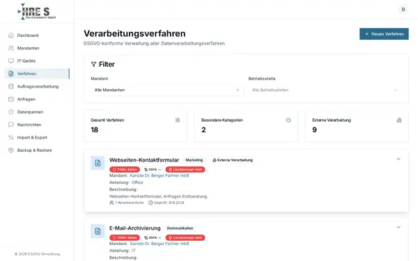This screenshot has height=261, width=418.
Task: Click TOMs fehlen badge on Webseiten-Kontaktformular
Action: click(x=125, y=169)
